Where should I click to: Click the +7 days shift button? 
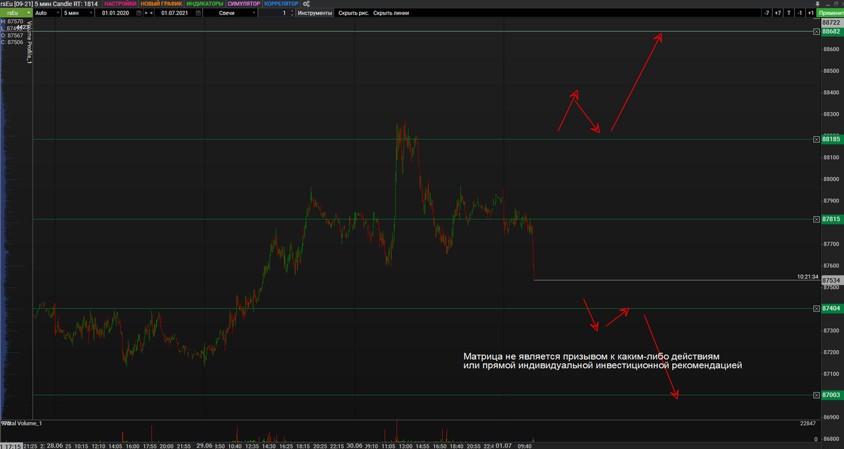(x=777, y=13)
